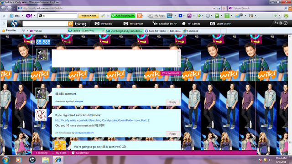
Task: Click the comment box scrollbar down arrow
Action: [x=179, y=66]
